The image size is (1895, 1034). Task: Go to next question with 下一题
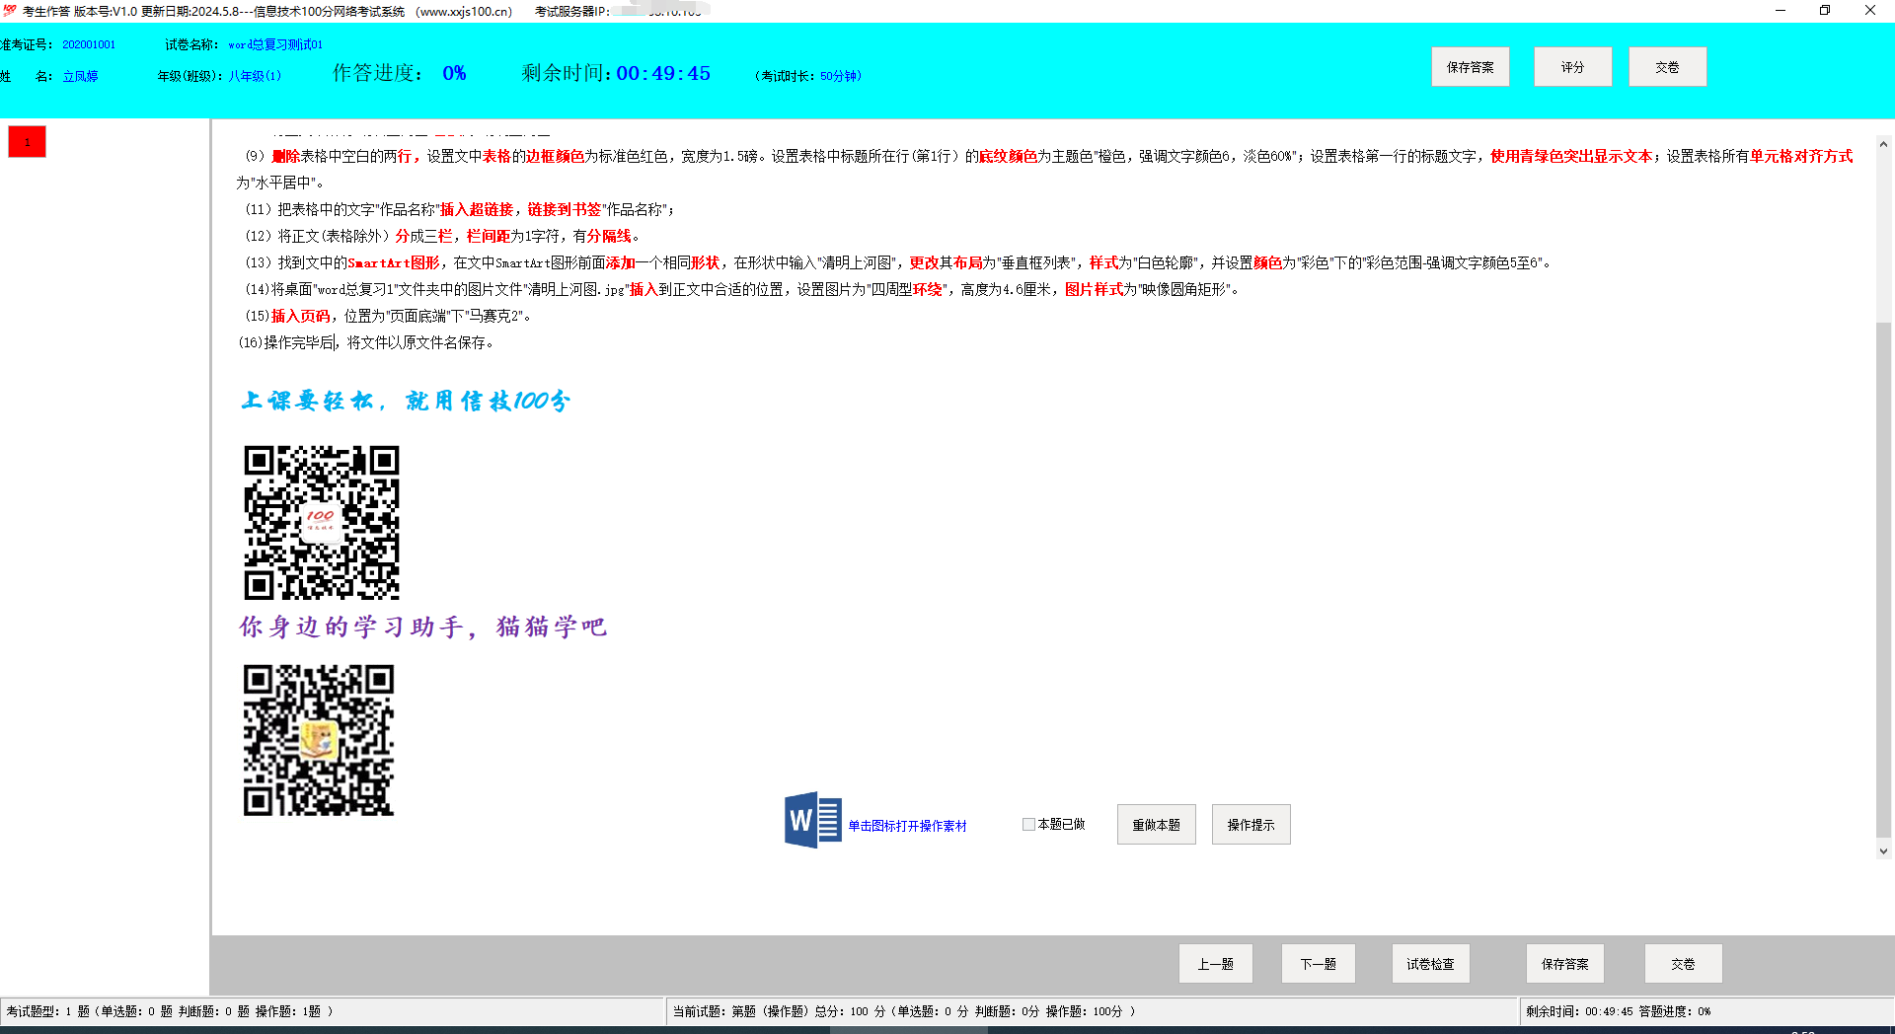(1318, 964)
